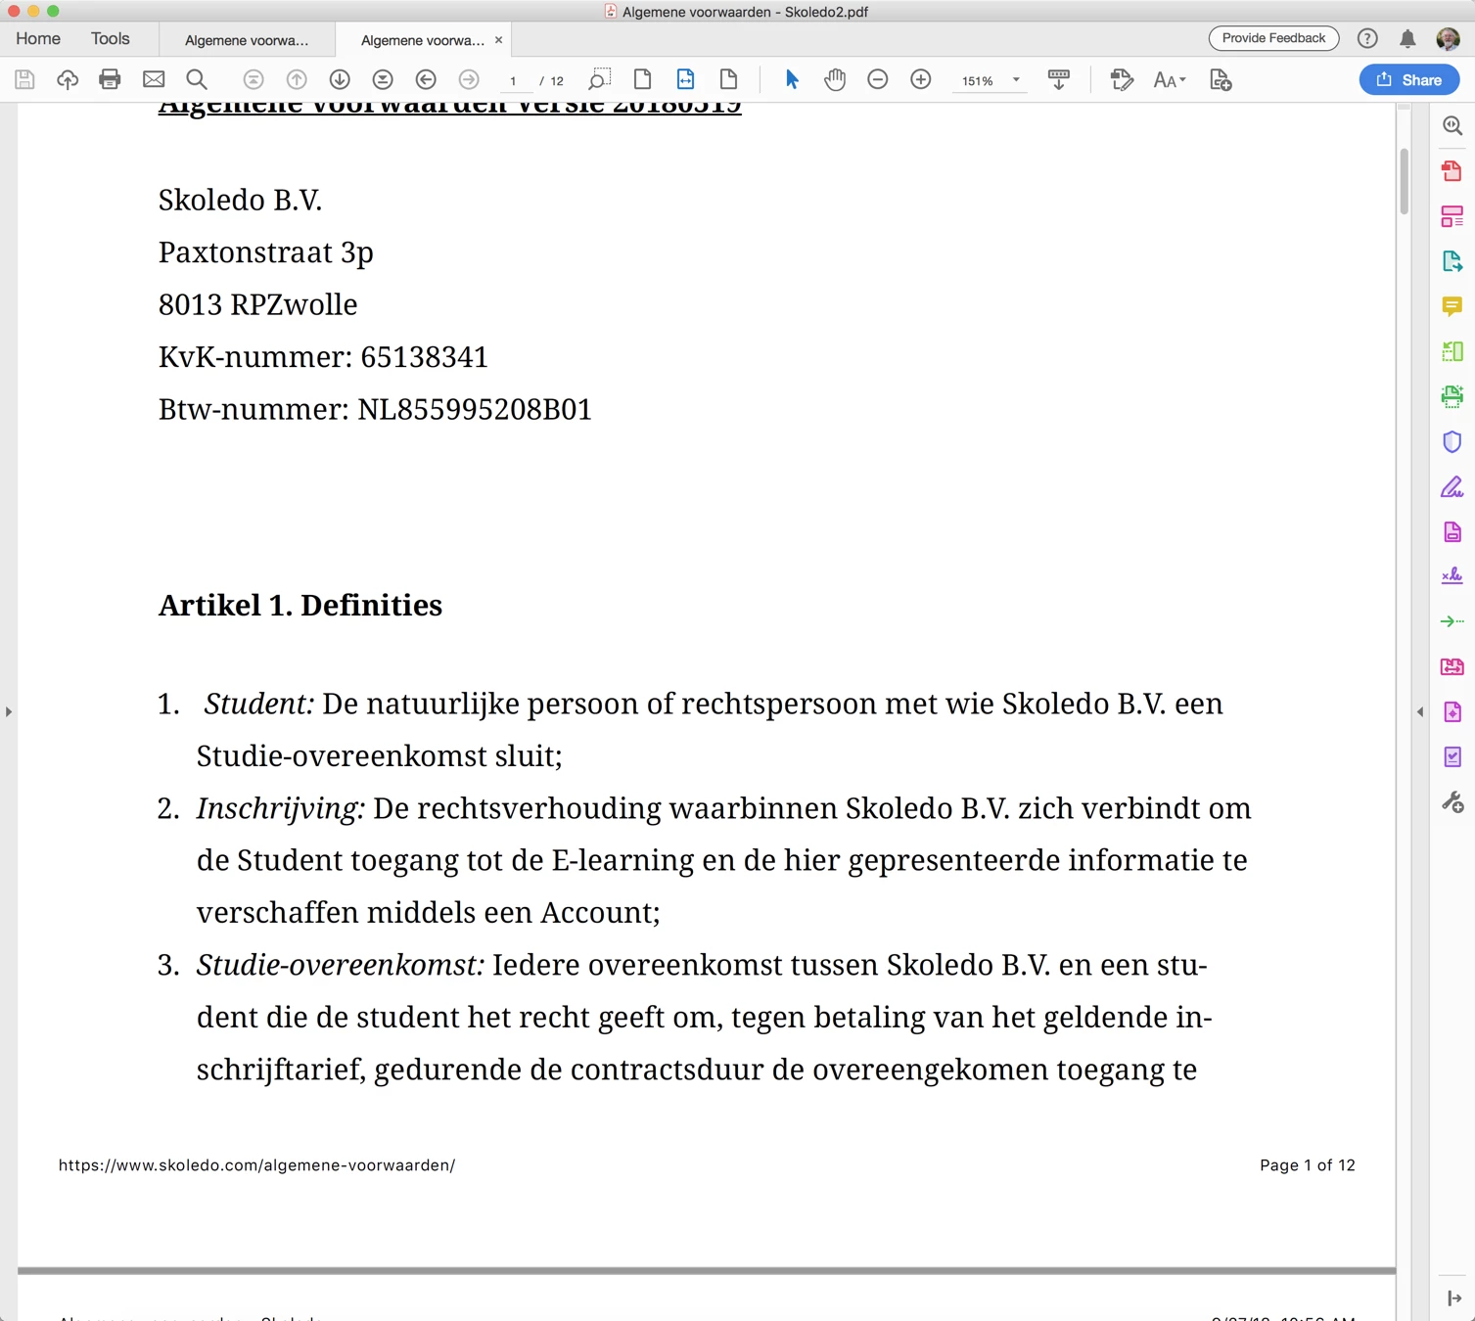Close the active Algemene voorwa... tab
This screenshot has width=1475, height=1321.
click(499, 40)
